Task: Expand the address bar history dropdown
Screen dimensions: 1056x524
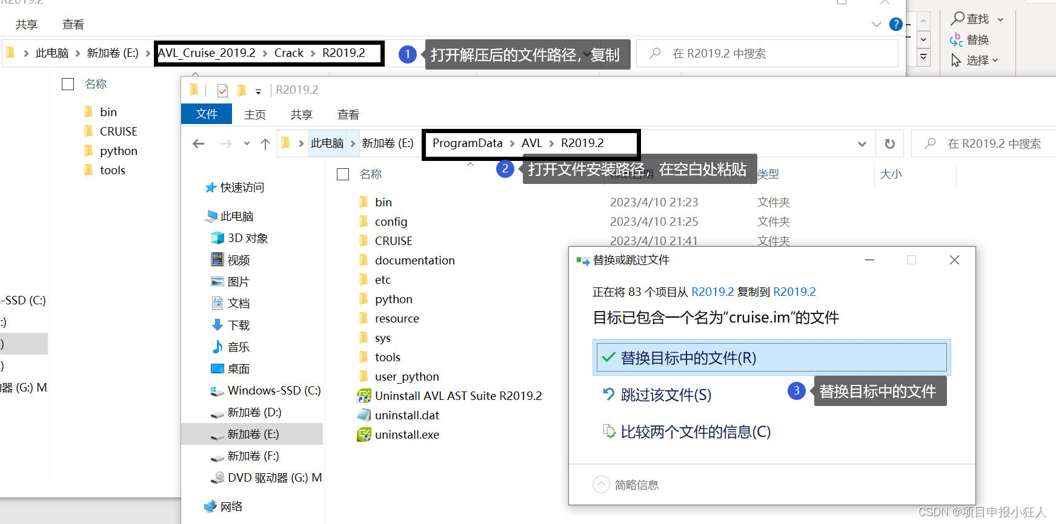Action: (x=862, y=143)
